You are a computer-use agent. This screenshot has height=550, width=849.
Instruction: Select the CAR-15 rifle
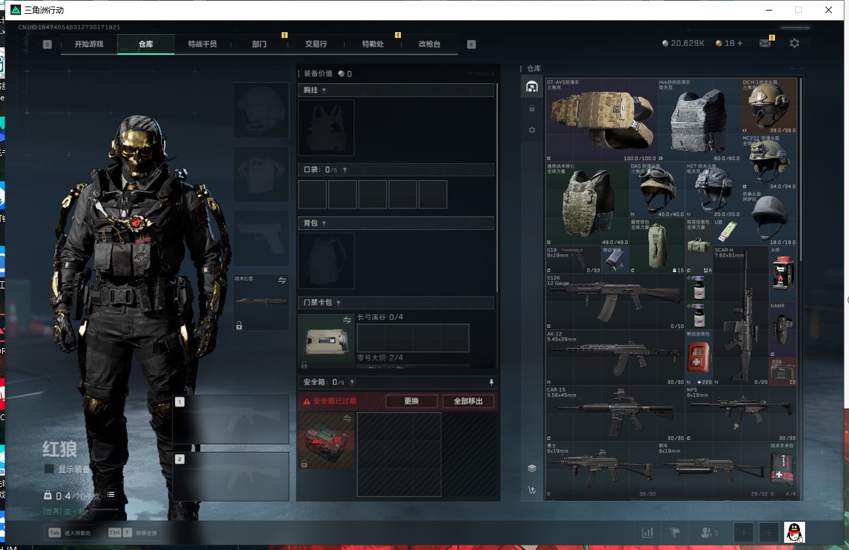point(615,414)
